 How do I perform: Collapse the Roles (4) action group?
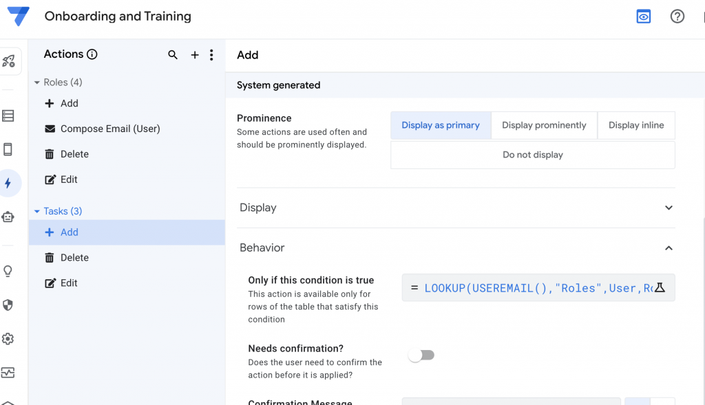click(37, 83)
